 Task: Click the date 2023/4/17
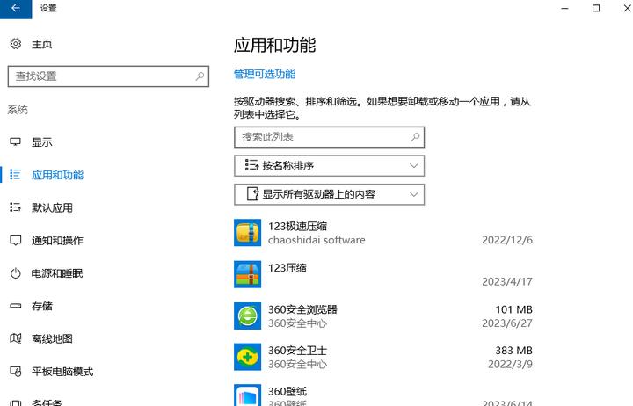tap(507, 282)
